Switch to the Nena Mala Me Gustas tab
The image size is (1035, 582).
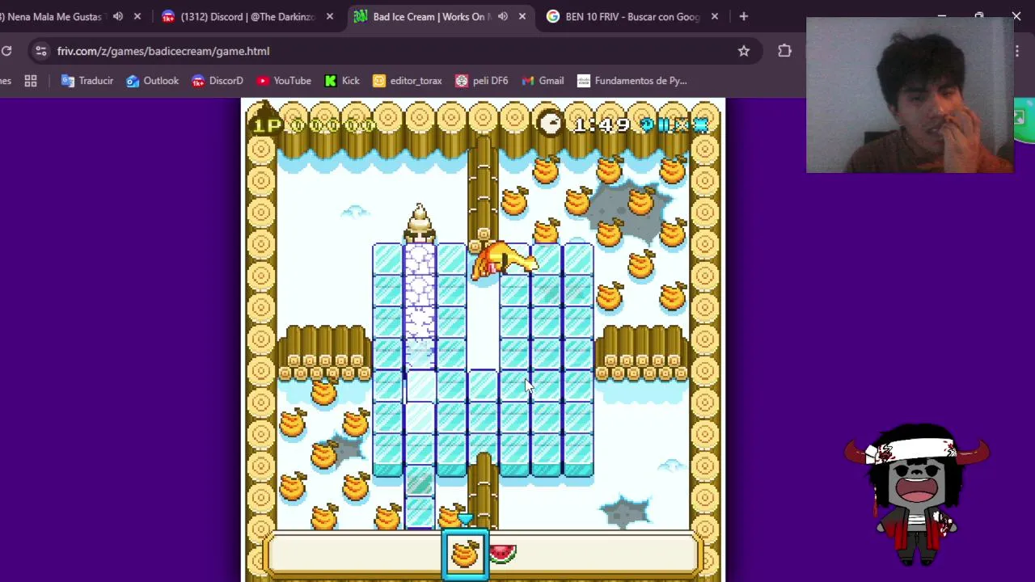point(53,16)
